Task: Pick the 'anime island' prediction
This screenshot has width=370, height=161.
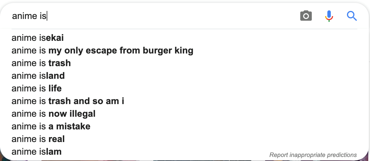Action: (x=184, y=76)
